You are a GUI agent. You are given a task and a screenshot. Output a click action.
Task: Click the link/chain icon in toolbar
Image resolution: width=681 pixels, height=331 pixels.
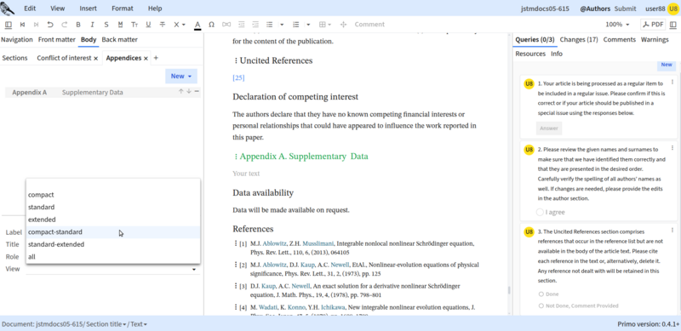point(226,25)
